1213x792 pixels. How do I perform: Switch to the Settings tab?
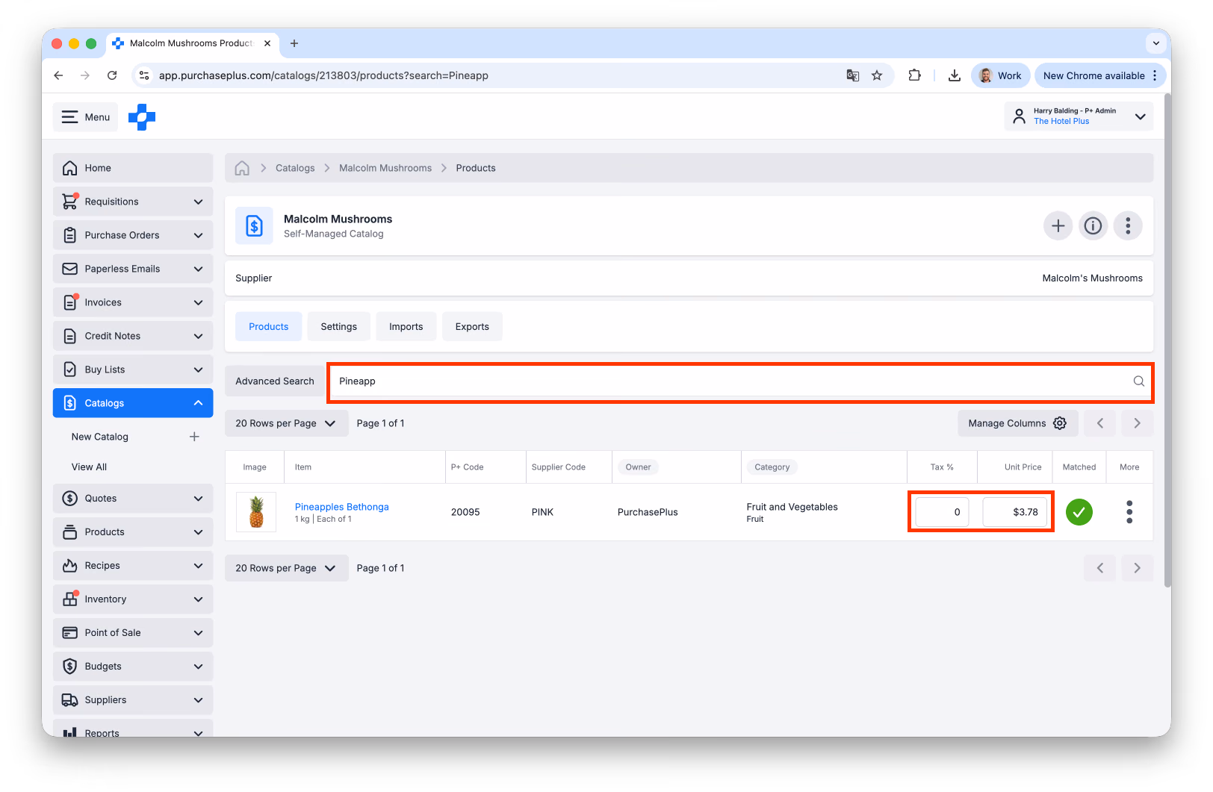[339, 327]
